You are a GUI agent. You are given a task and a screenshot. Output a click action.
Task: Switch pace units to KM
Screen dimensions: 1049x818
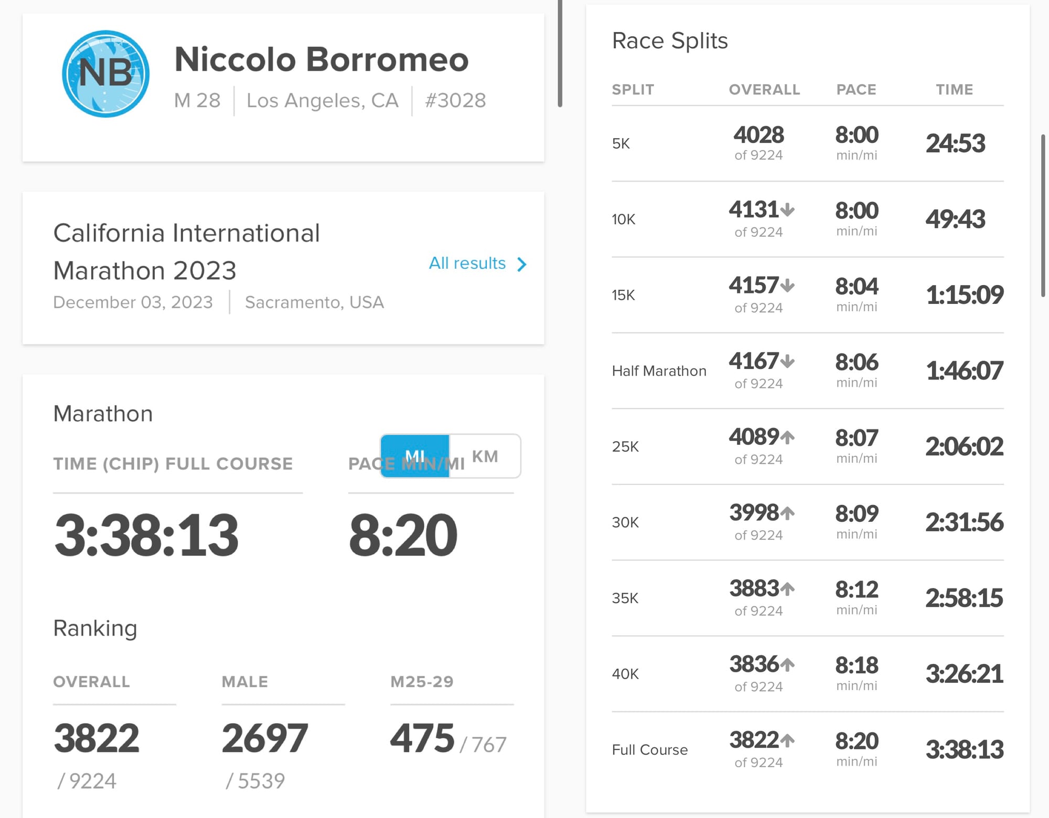click(485, 456)
